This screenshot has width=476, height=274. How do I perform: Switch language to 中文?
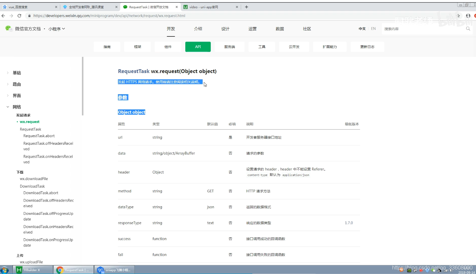[x=362, y=29]
